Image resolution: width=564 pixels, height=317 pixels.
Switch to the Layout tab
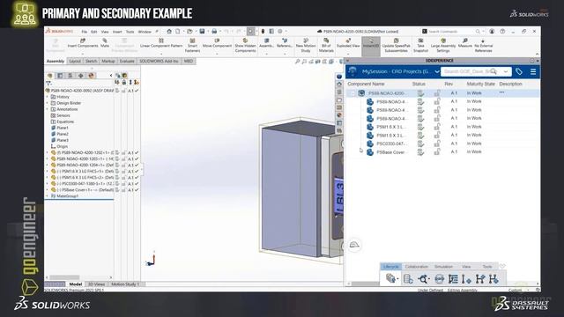tap(75, 62)
